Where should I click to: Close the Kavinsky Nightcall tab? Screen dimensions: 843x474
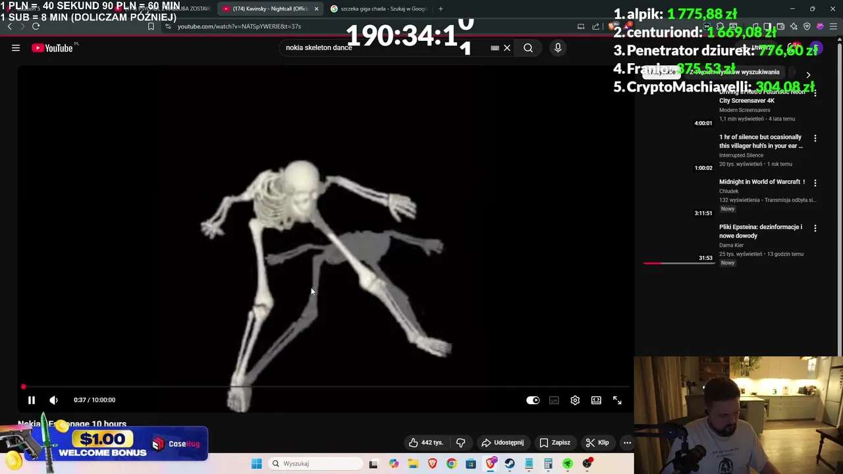pos(316,9)
